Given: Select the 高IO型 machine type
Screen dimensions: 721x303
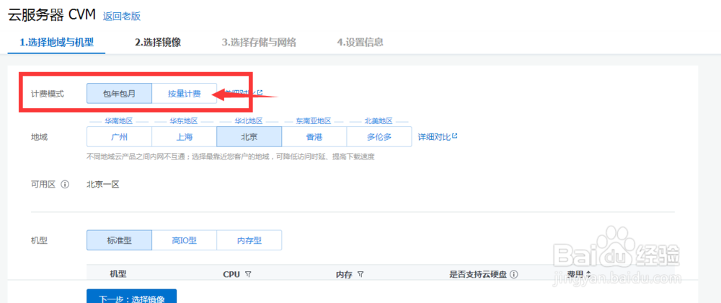Looking at the screenshot, I should pos(184,240).
